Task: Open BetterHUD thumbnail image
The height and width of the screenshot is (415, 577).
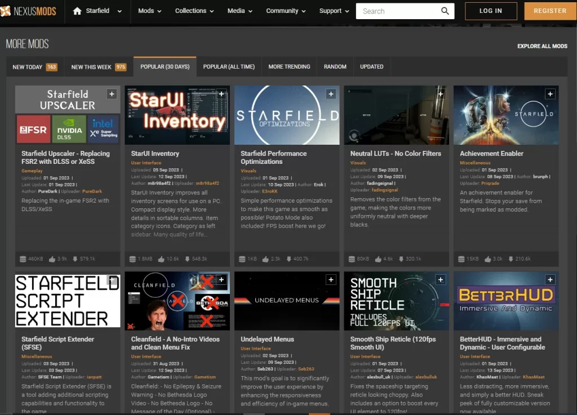Action: (506, 301)
